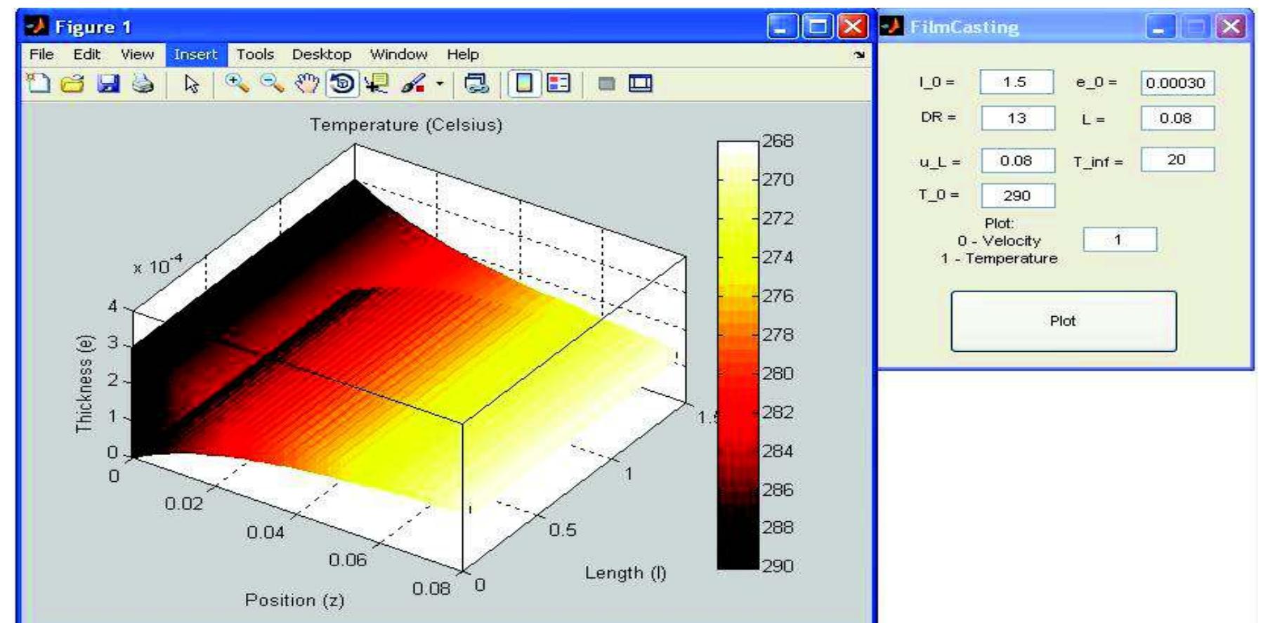Image resolution: width=1268 pixels, height=623 pixels.
Task: Click the temperature colorbar
Action: (x=738, y=355)
